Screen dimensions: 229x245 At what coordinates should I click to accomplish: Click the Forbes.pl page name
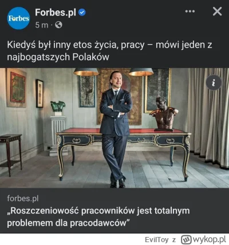pyautogui.click(x=56, y=13)
